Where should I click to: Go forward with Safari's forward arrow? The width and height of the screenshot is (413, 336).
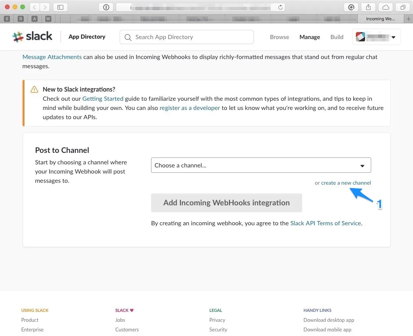[45, 7]
